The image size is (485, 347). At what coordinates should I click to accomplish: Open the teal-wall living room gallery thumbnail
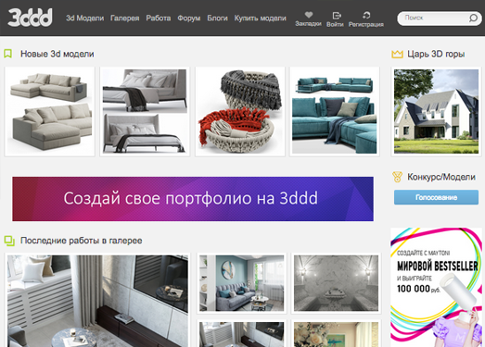point(241,283)
